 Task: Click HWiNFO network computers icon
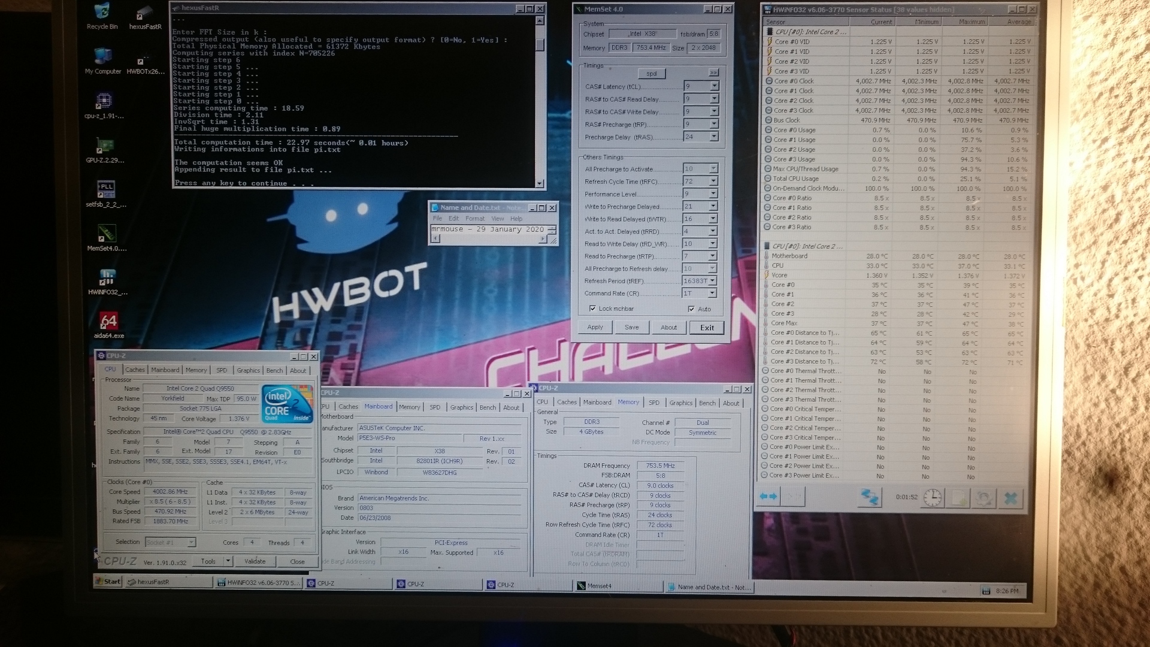869,497
